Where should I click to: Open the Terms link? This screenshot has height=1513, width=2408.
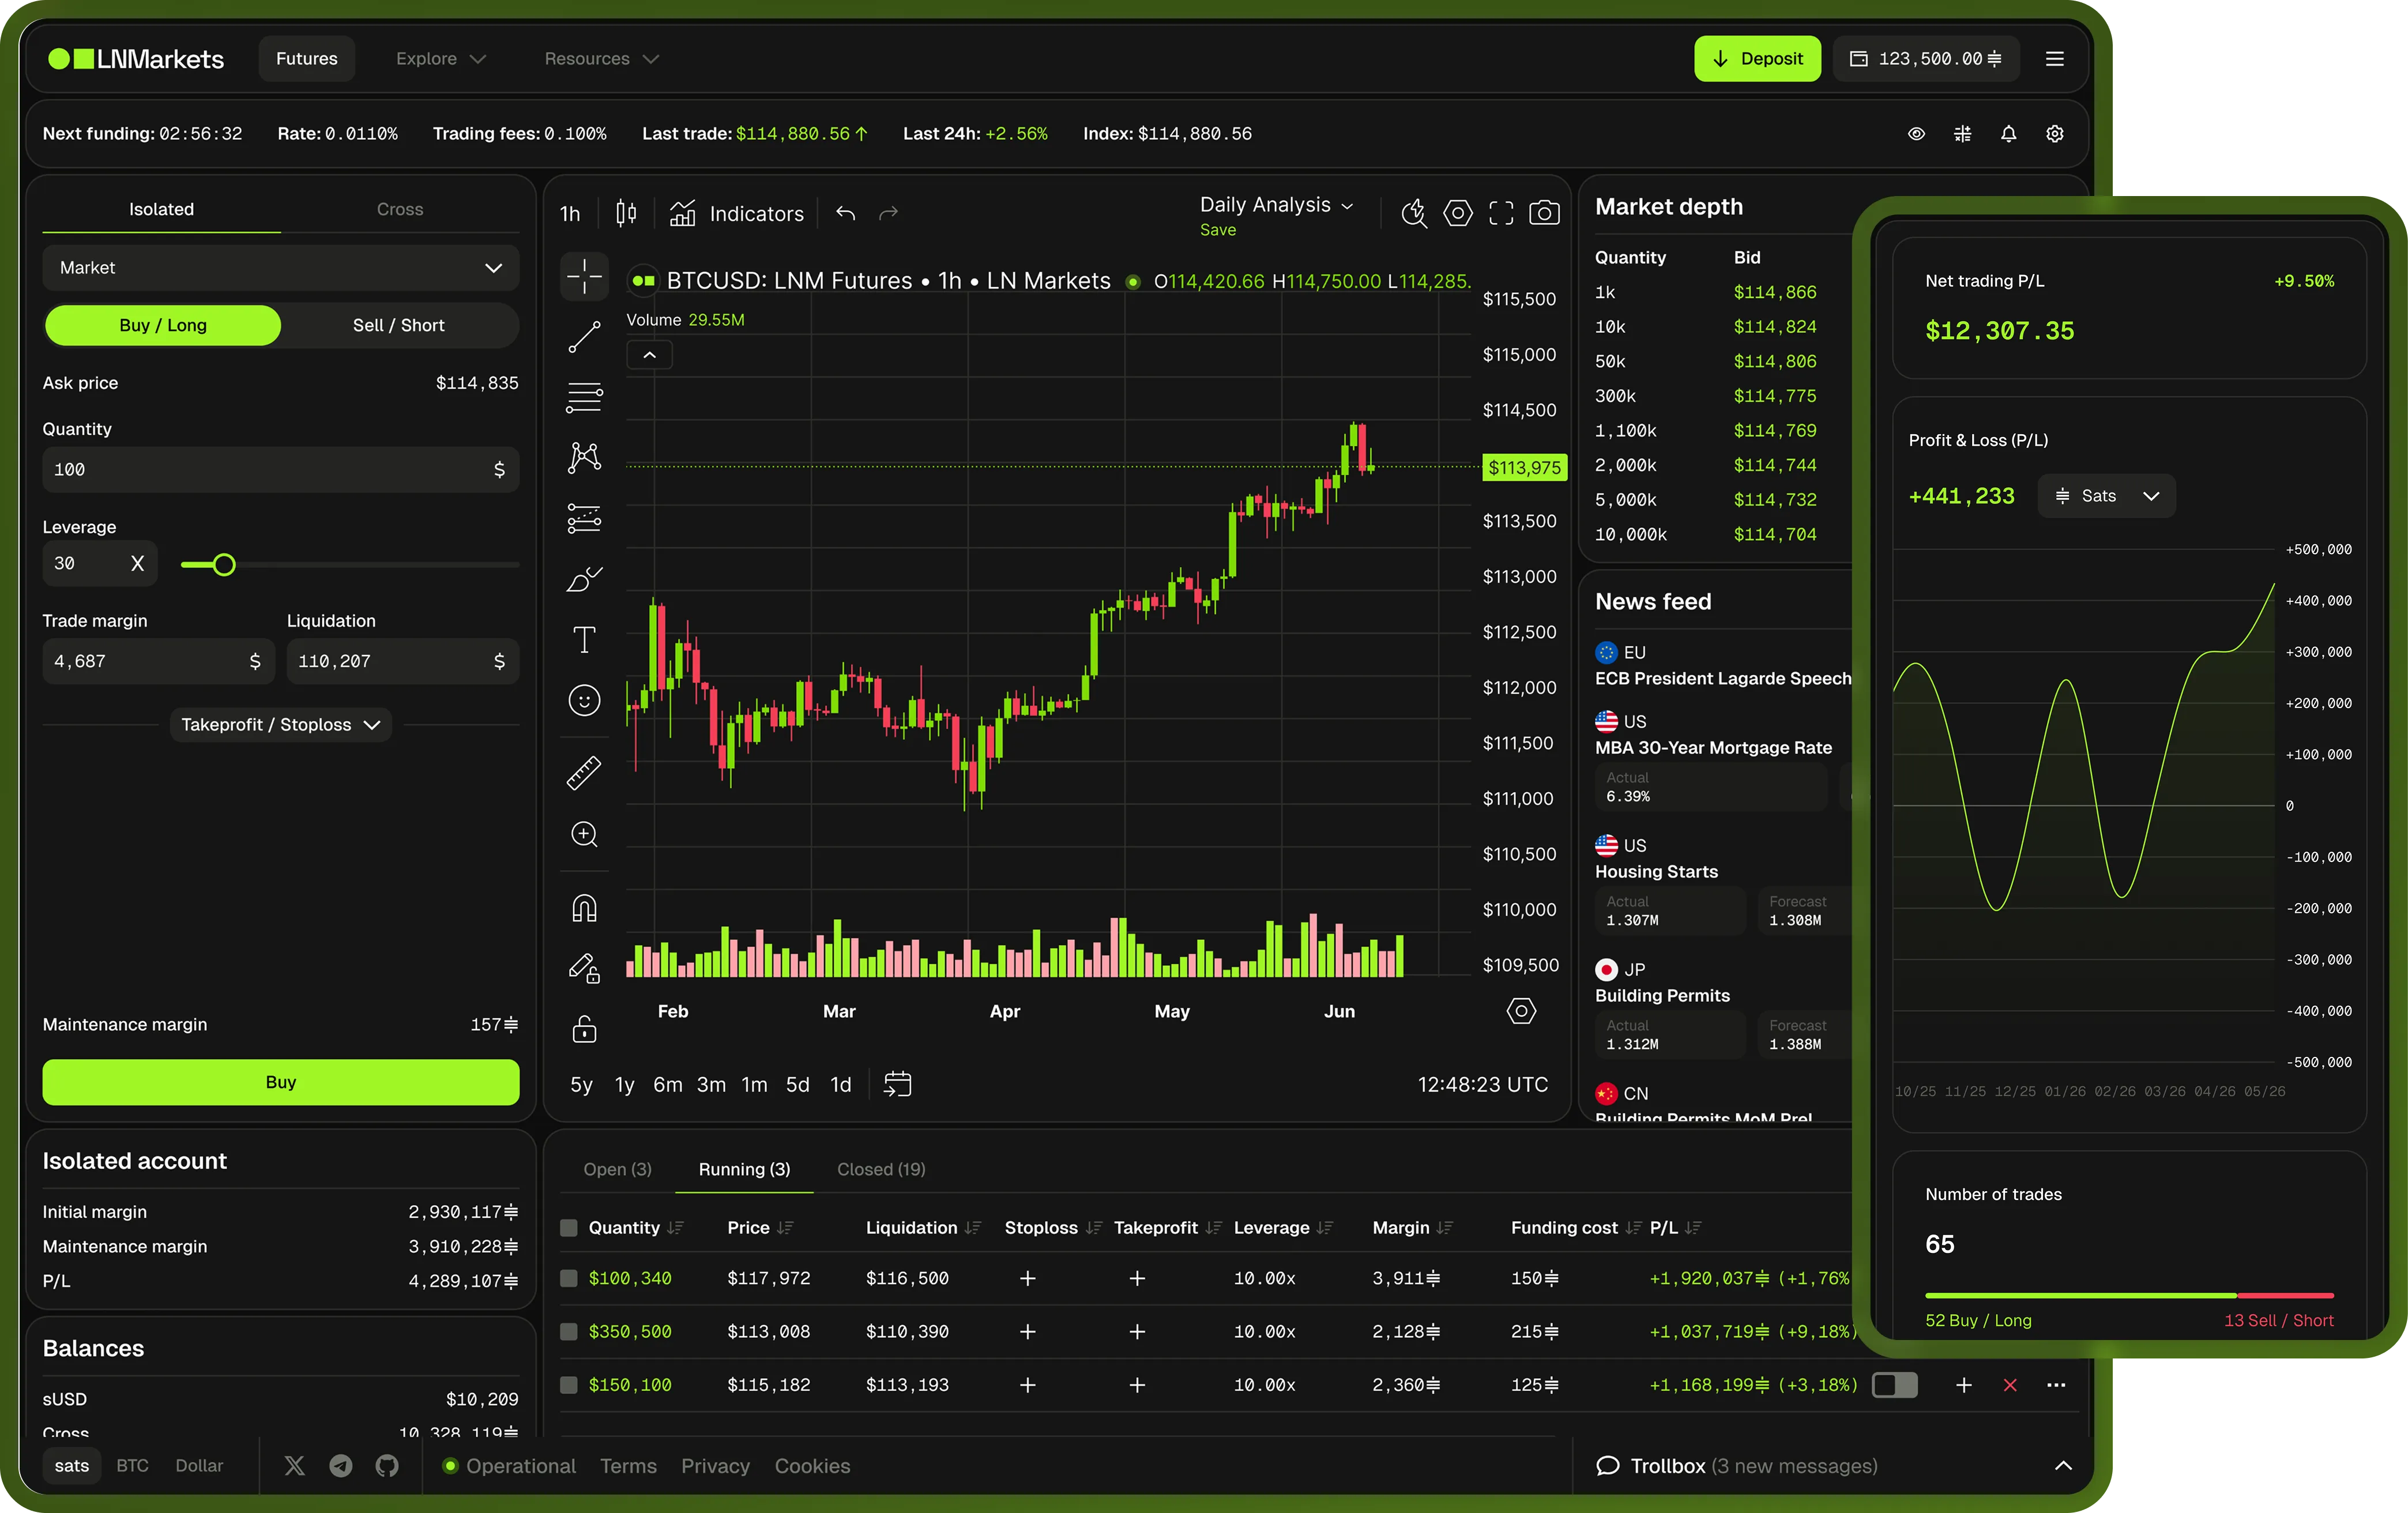(628, 1466)
